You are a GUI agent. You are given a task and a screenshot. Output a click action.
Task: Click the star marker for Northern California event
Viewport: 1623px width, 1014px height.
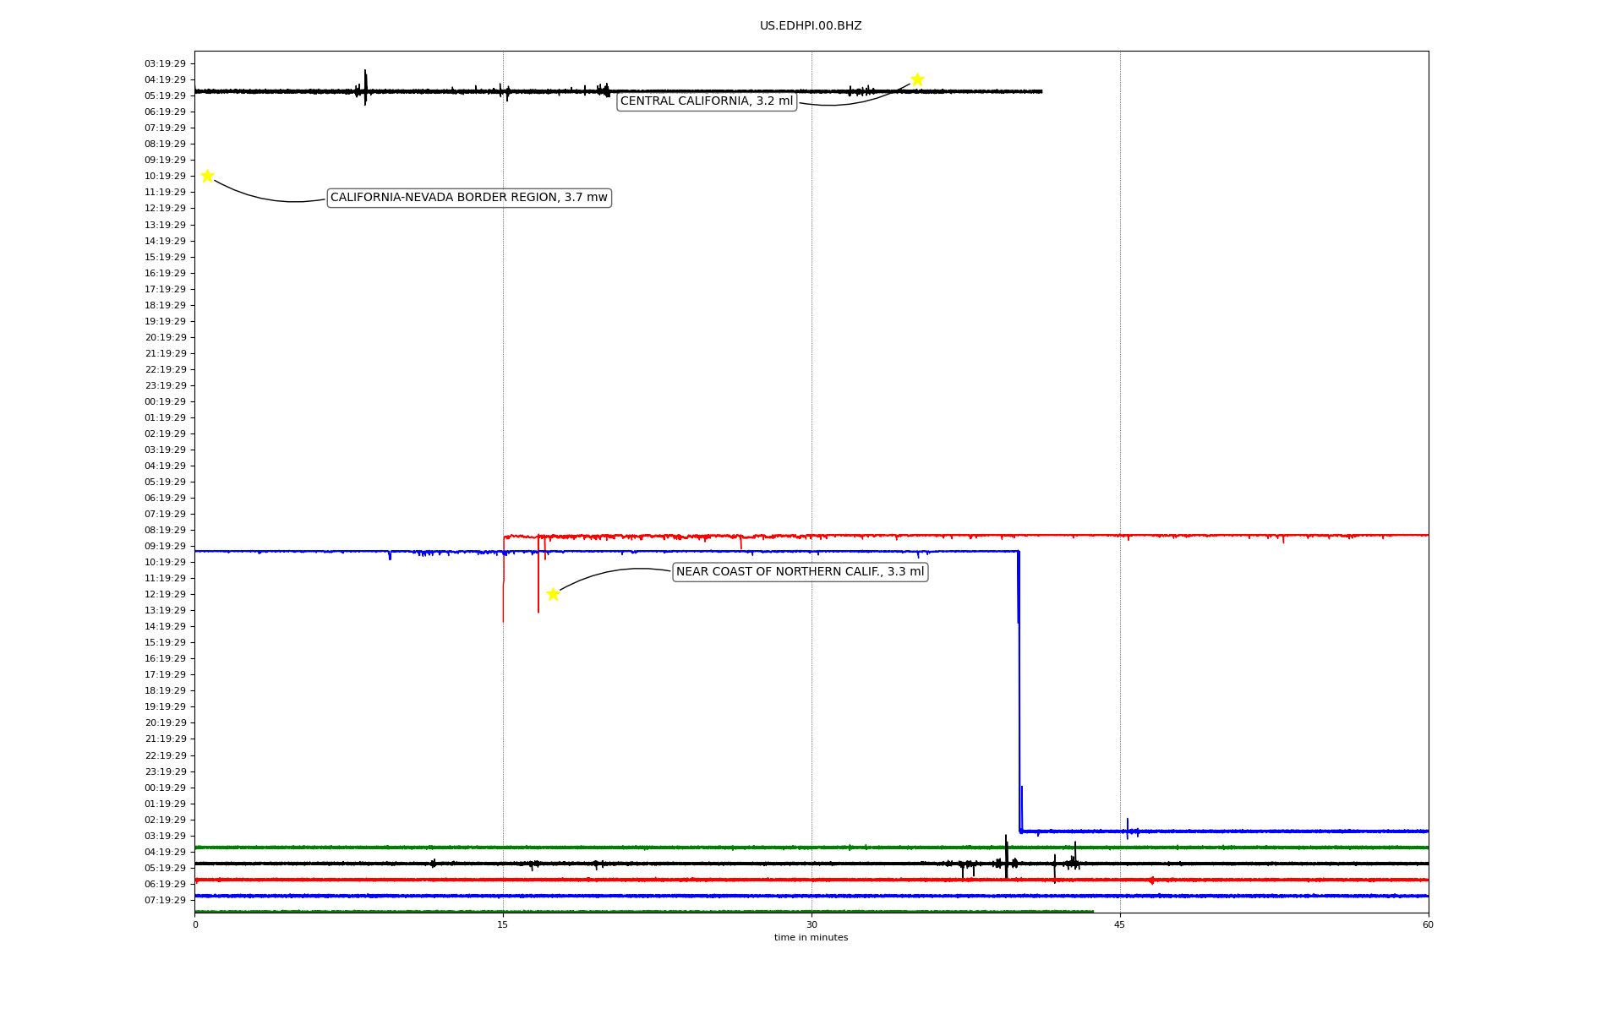(x=553, y=594)
